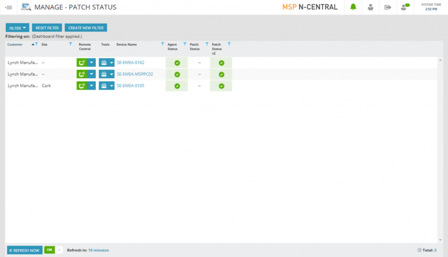Click the Device Name filter funnel icon

coord(162,43)
